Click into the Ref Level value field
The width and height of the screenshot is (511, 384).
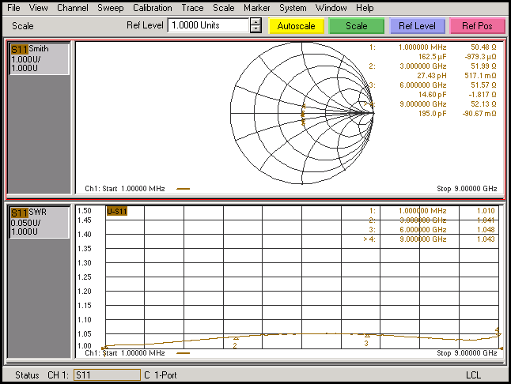click(207, 25)
